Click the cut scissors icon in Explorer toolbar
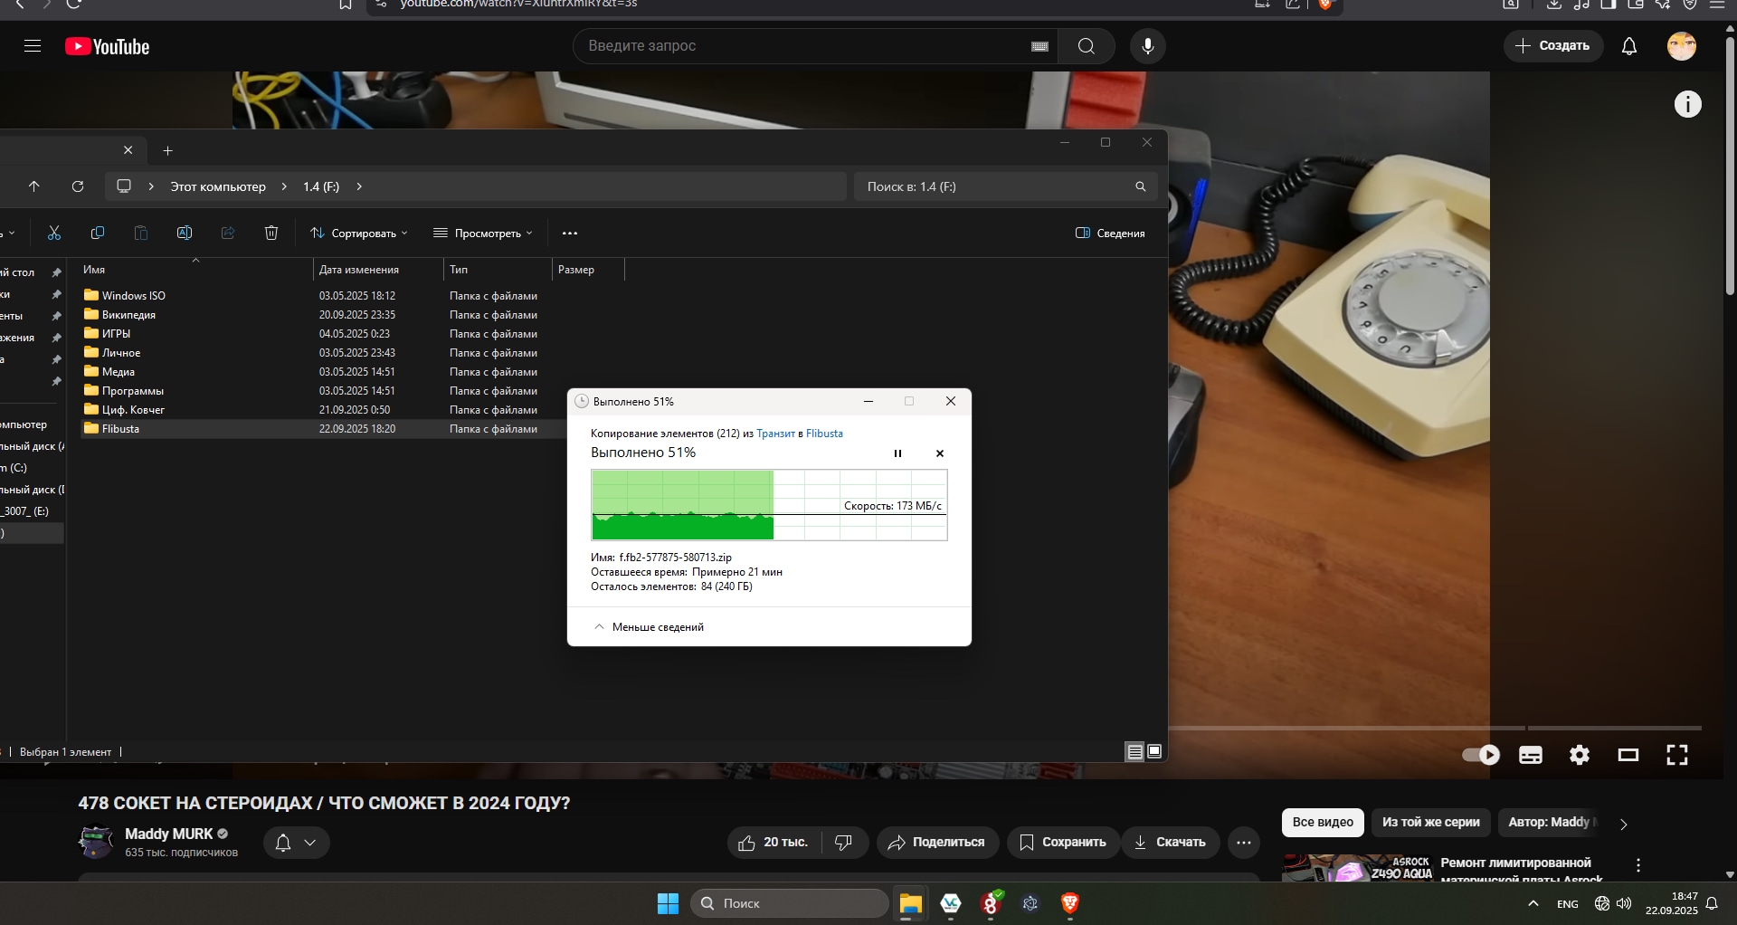 (54, 234)
